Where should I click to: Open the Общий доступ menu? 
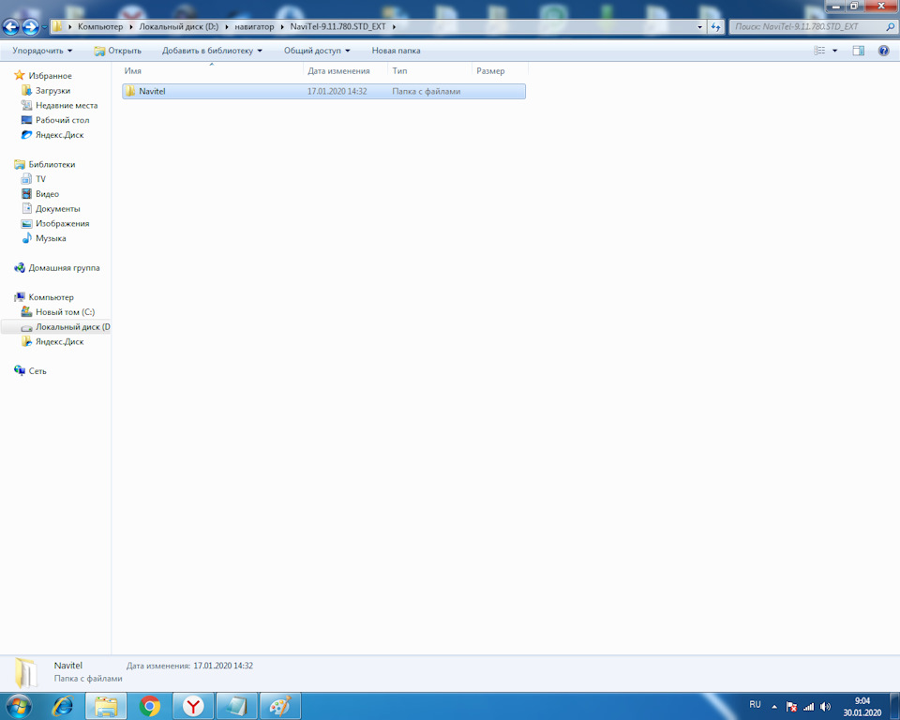(317, 51)
